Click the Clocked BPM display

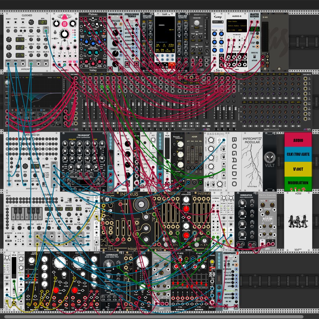coord(42,22)
